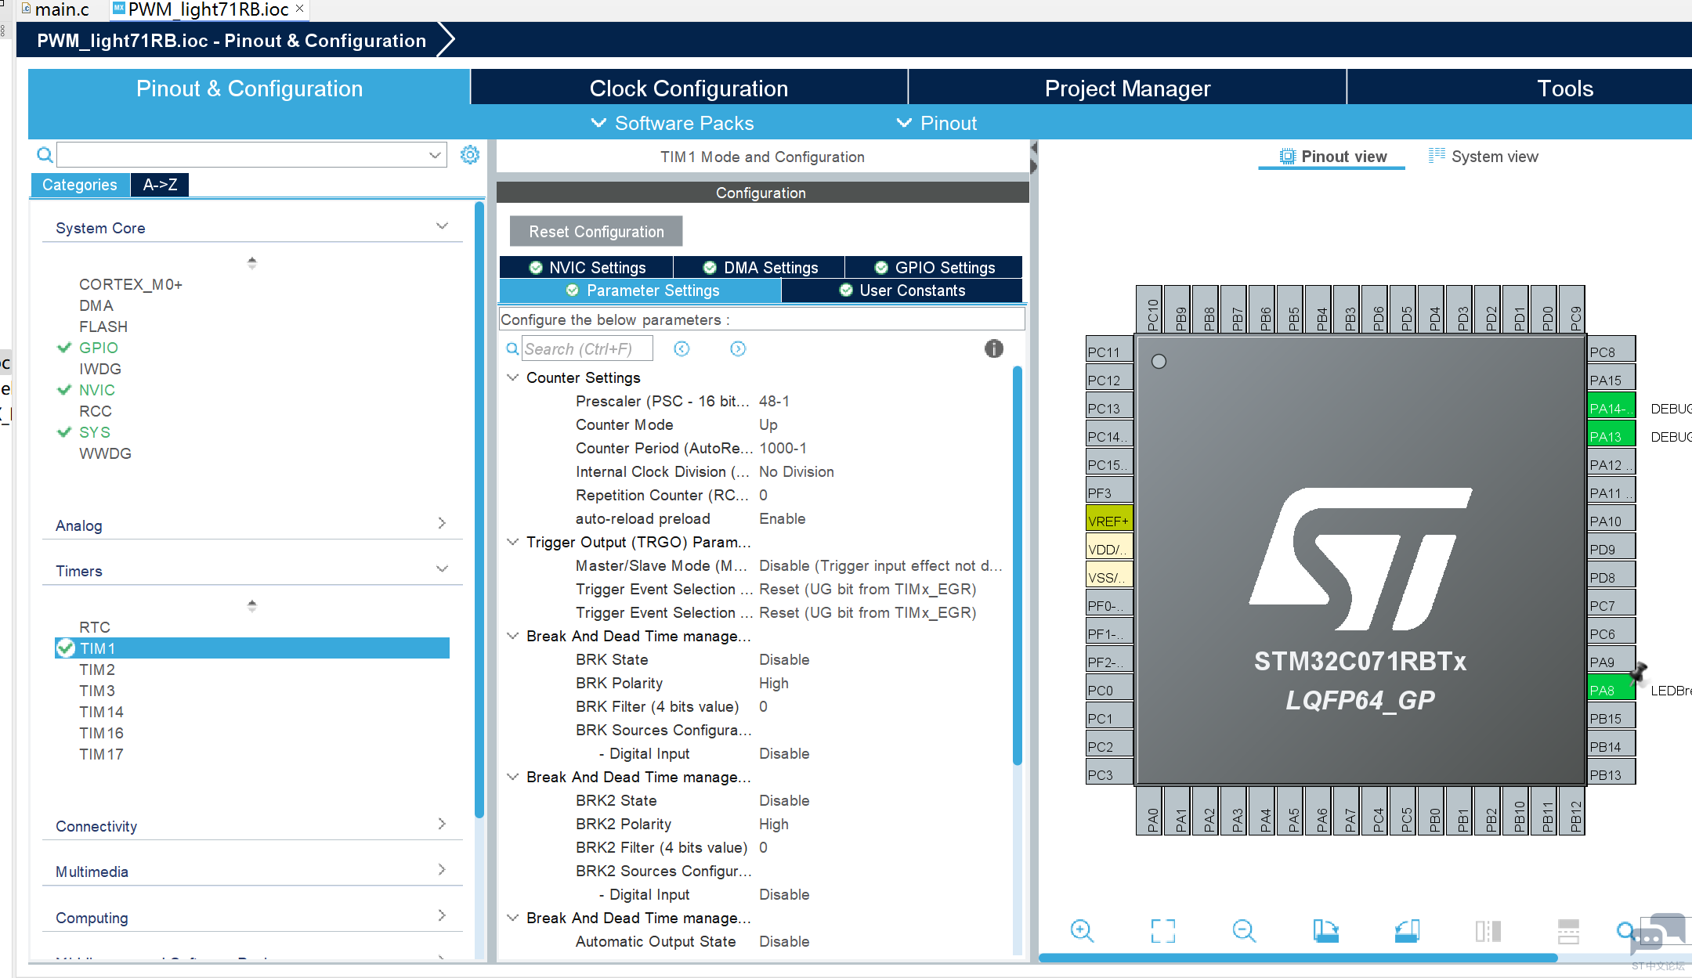Open the User Constants tab

(902, 291)
